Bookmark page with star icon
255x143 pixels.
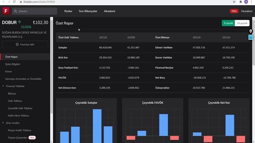(x=234, y=2)
